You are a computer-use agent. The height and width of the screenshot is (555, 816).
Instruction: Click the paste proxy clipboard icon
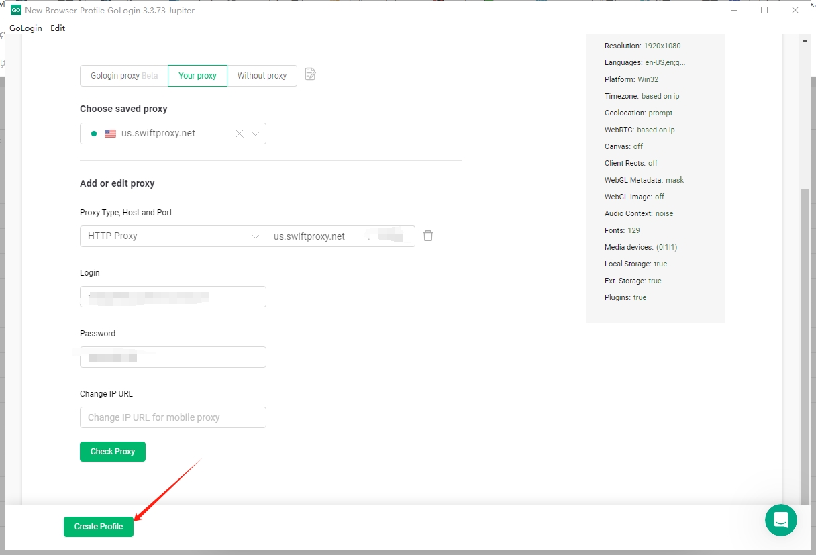coord(310,74)
